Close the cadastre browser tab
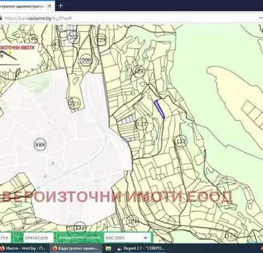The height and width of the screenshot is (253, 263). [x=49, y=6]
